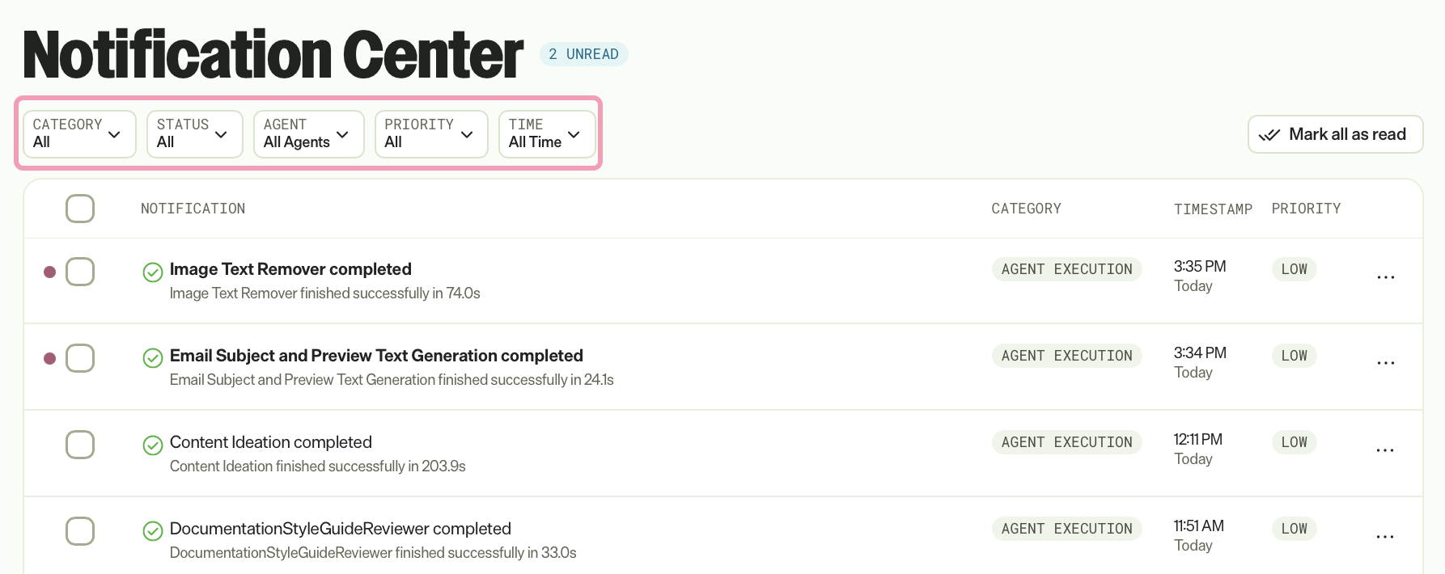Click the green checkmark icon for Content Ideation
Image resolution: width=1445 pixels, height=574 pixels.
coord(153,445)
